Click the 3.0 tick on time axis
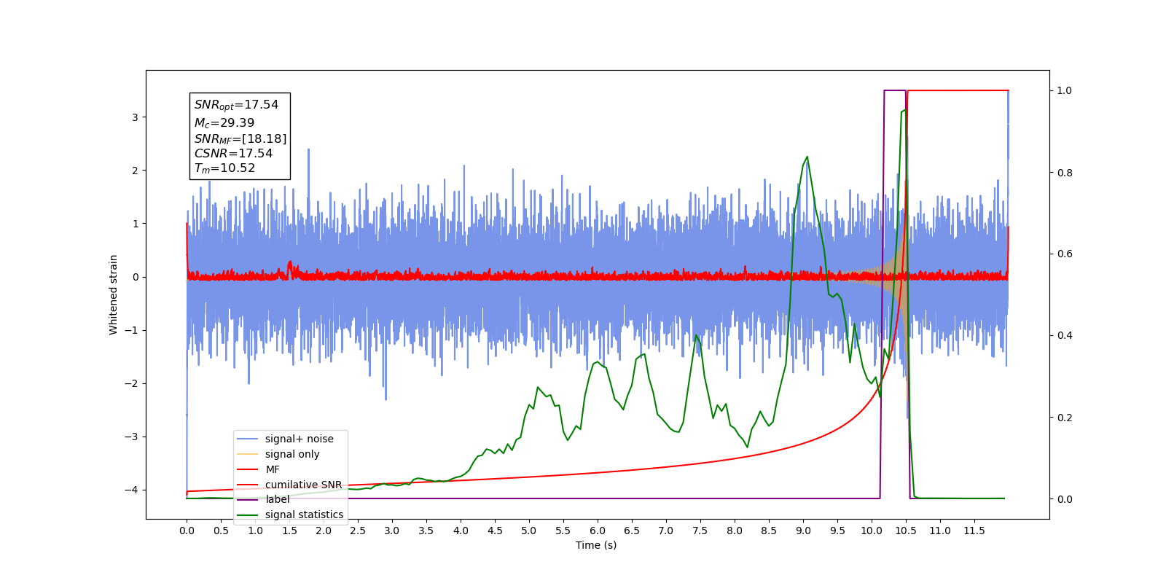 click(x=392, y=531)
